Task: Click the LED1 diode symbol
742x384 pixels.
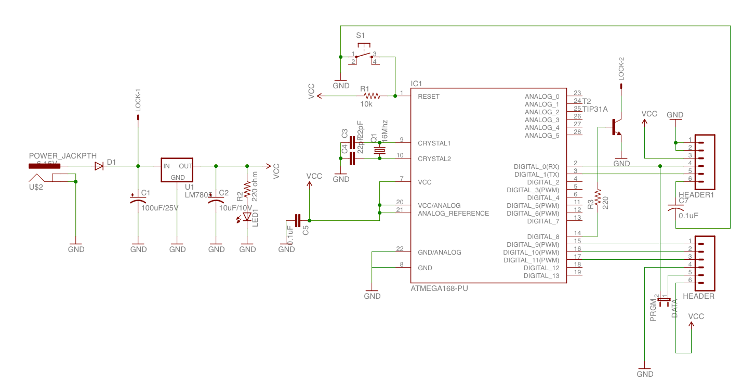Action: click(x=247, y=217)
